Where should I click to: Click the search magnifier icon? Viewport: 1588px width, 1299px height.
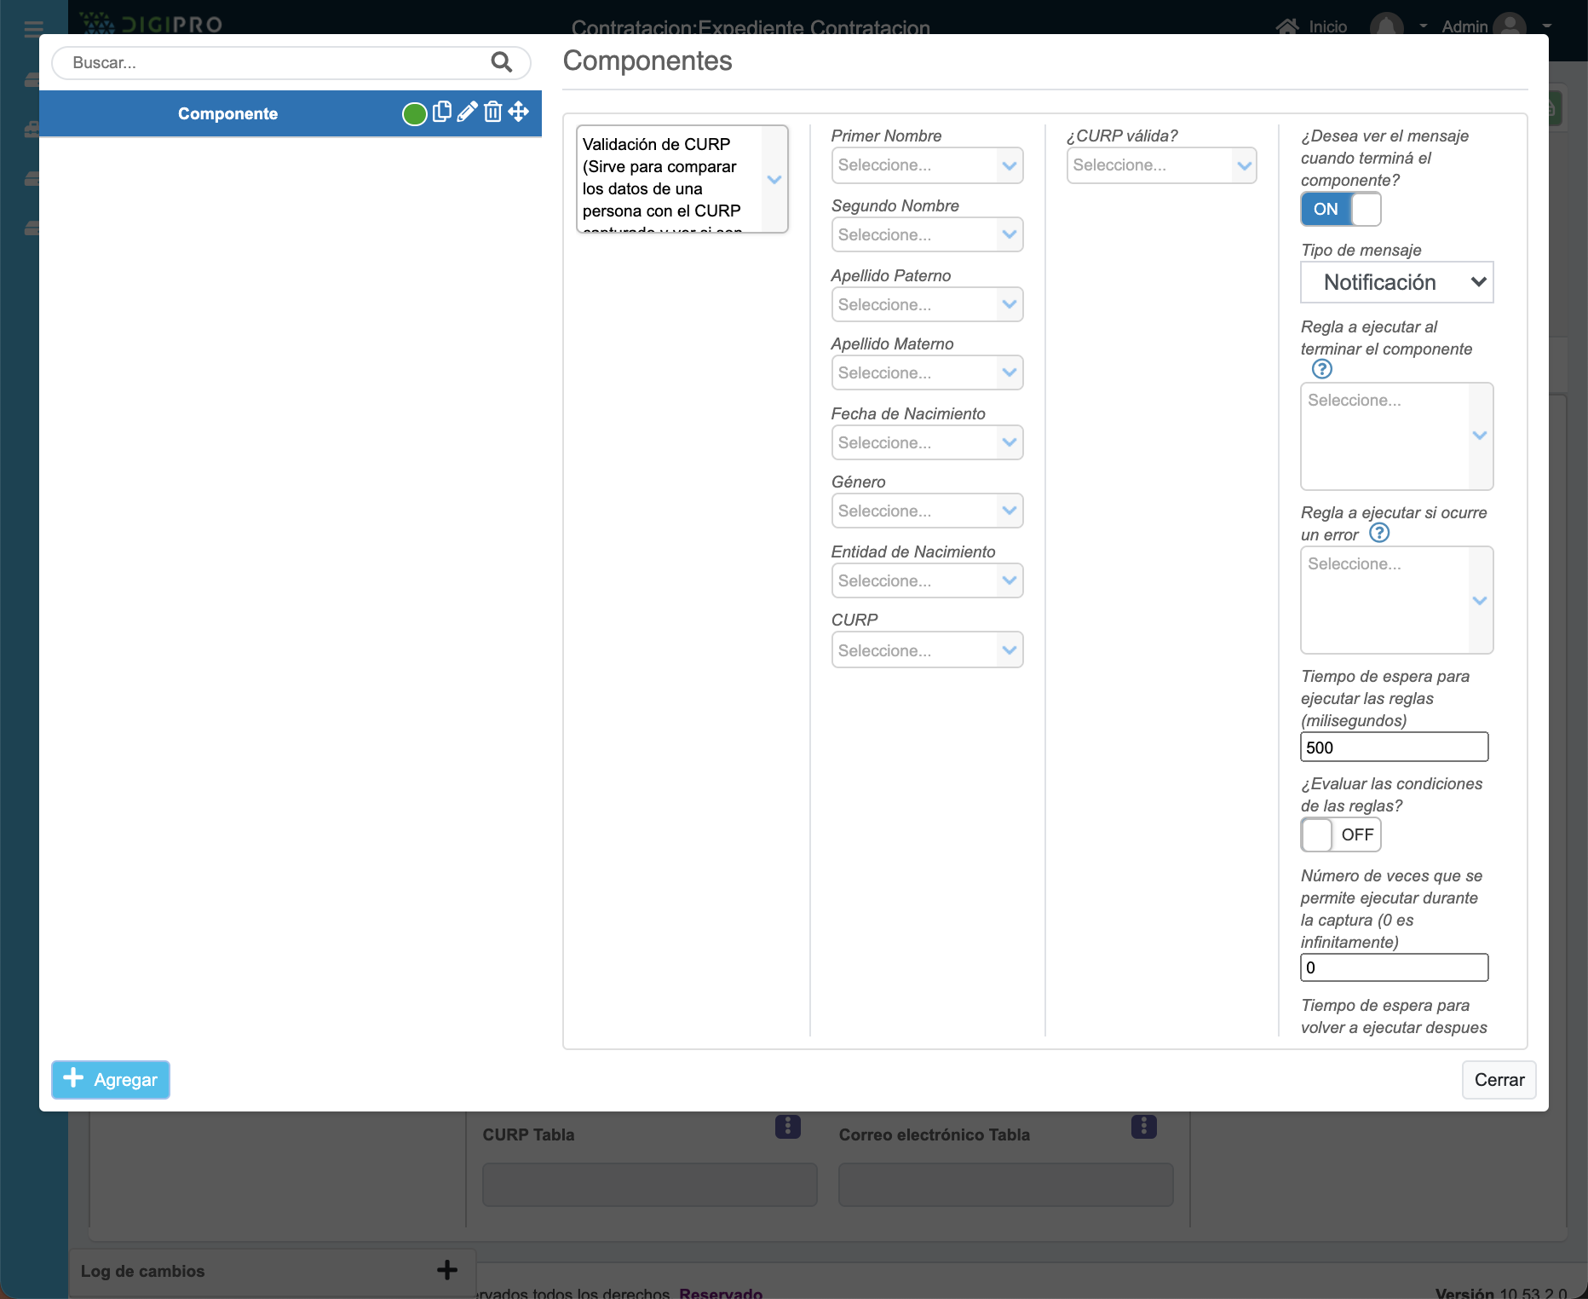[x=501, y=62]
